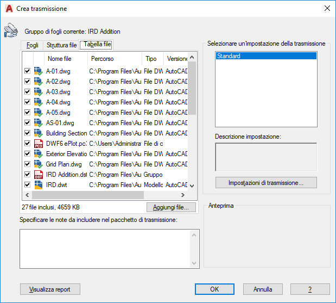Uncheck the A-02.dwg checkbox
This screenshot has height=303, width=336.
(x=27, y=81)
